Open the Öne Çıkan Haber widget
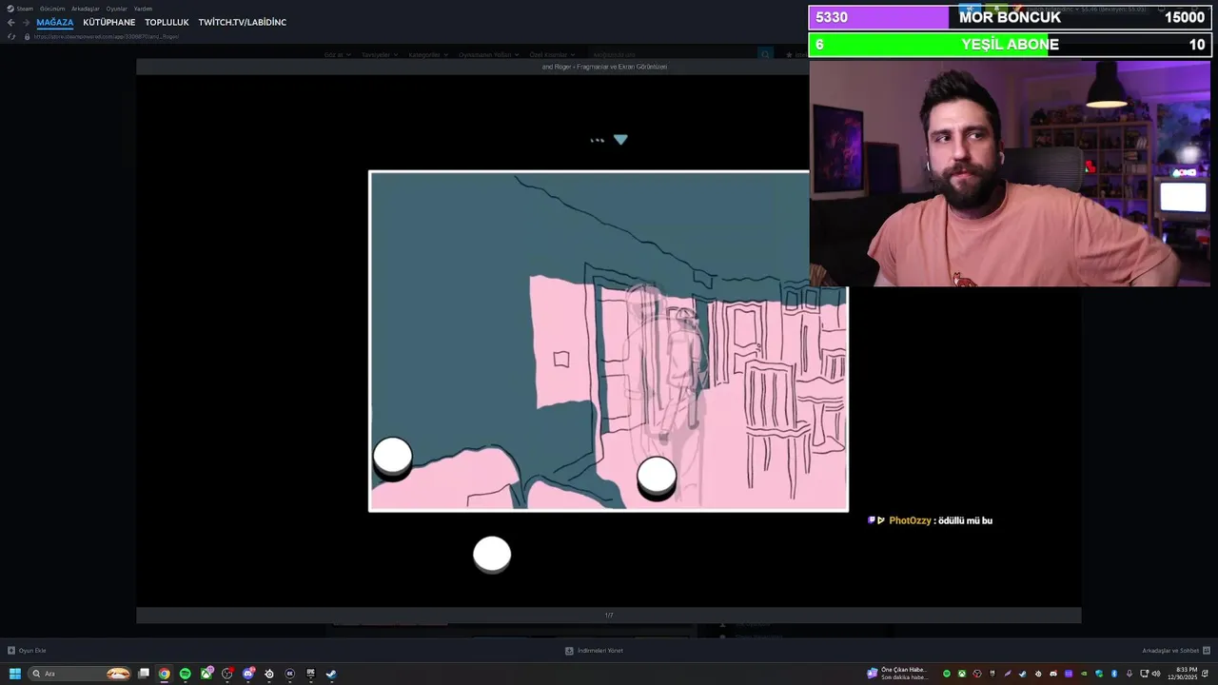The height and width of the screenshot is (685, 1218). coord(896,674)
